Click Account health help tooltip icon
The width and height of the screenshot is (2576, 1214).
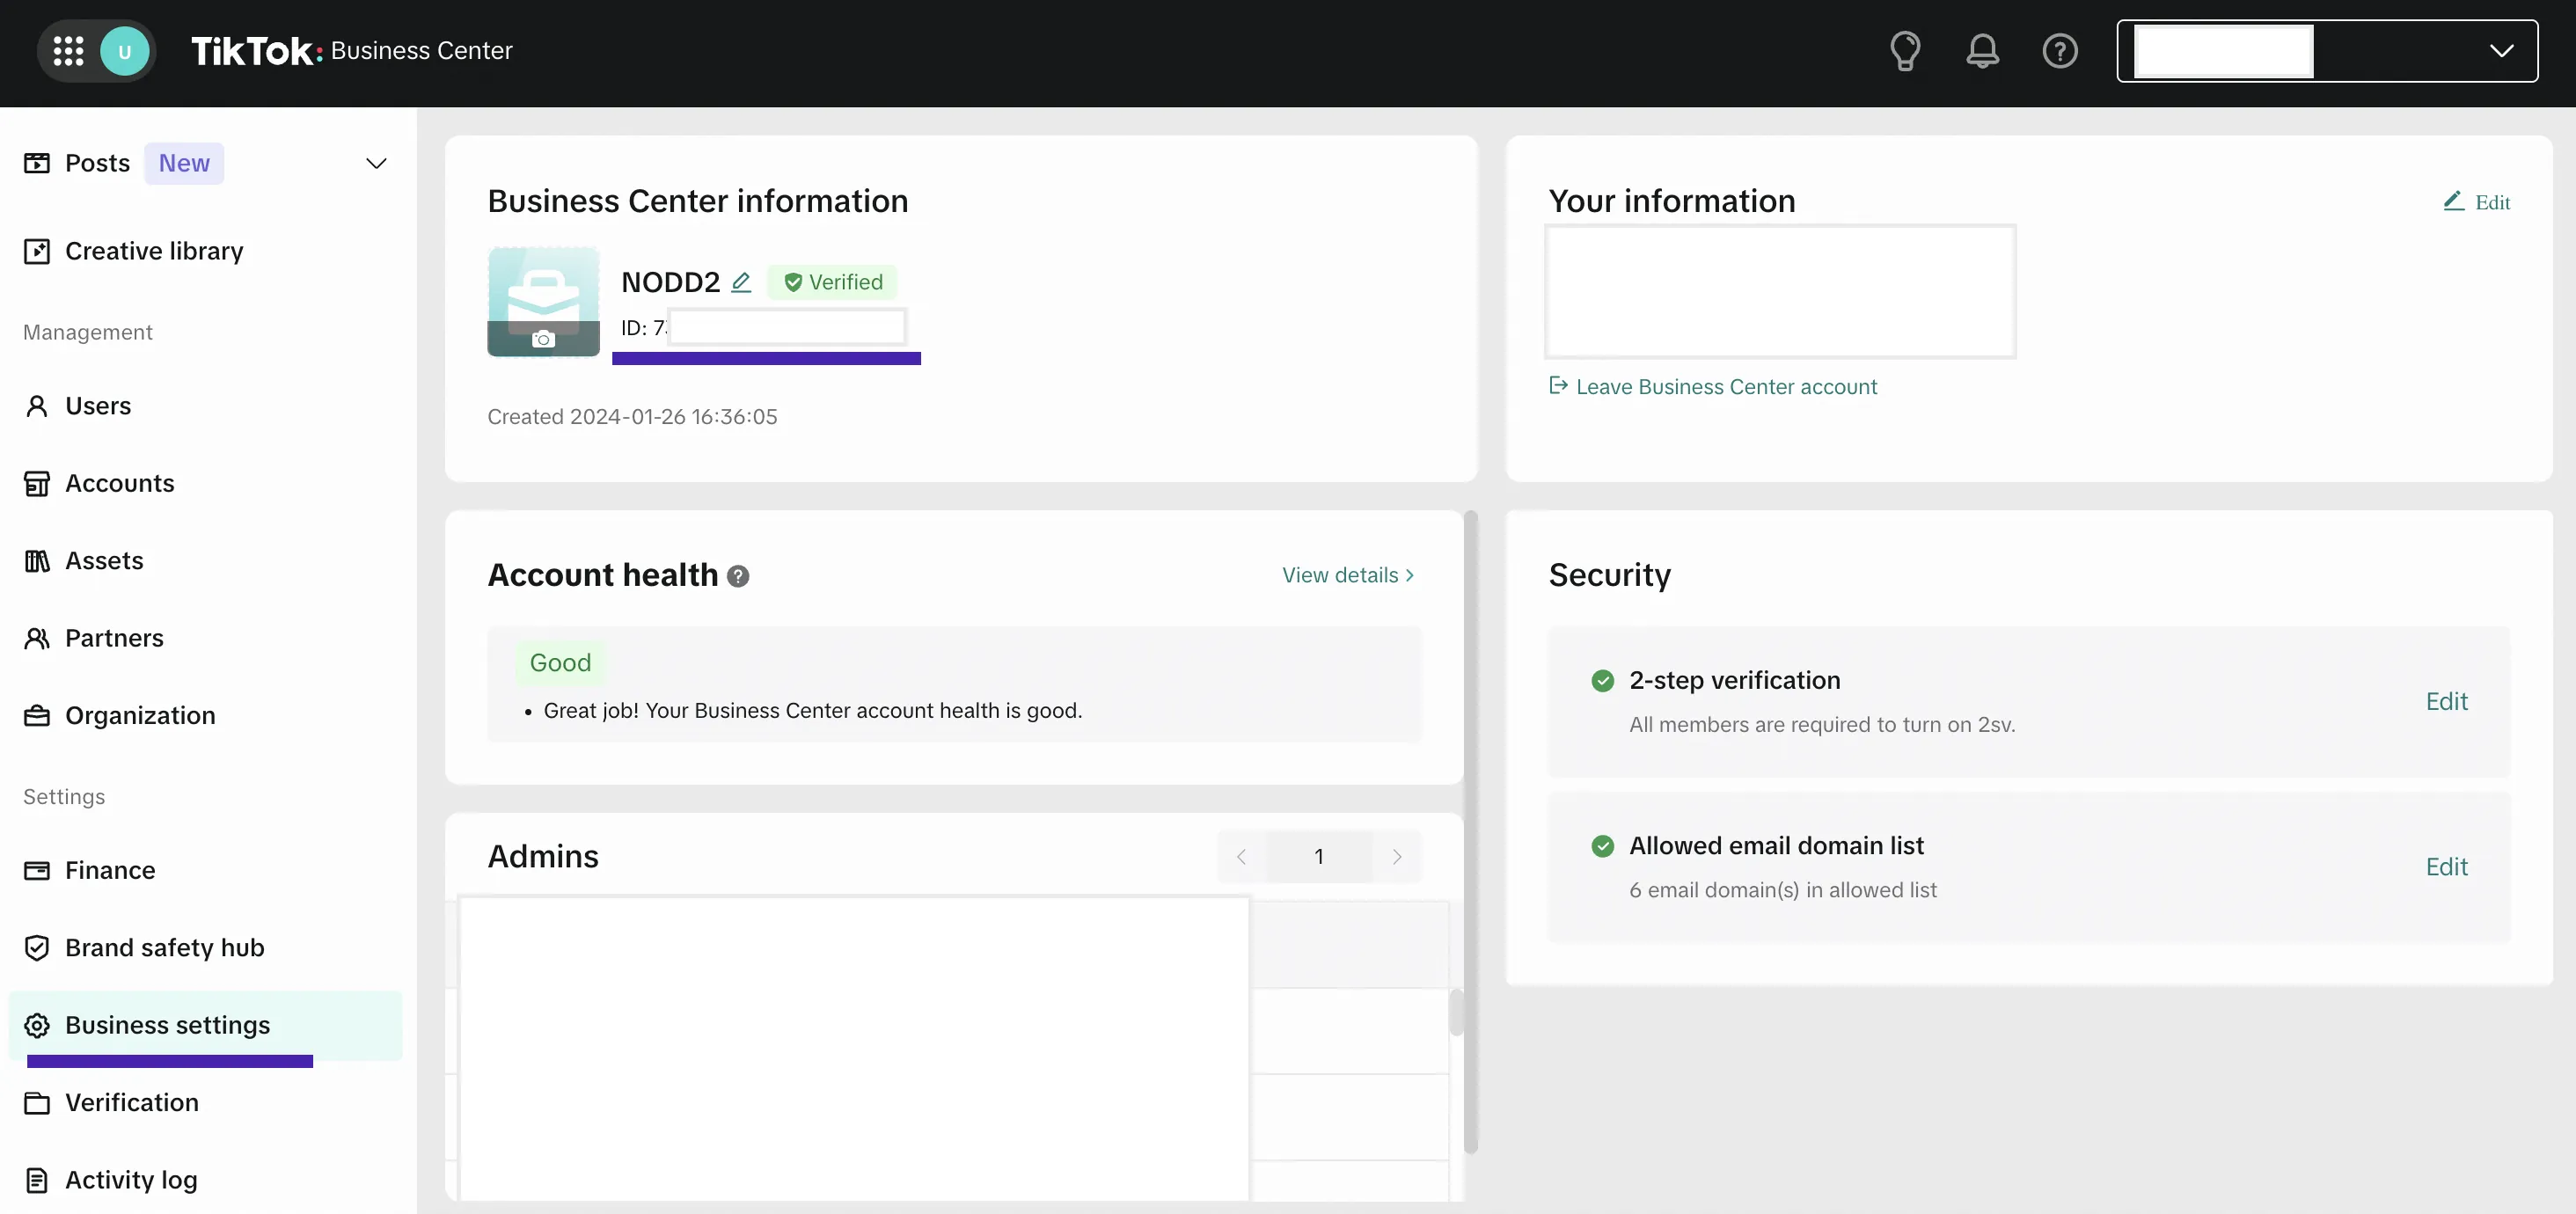pos(738,576)
